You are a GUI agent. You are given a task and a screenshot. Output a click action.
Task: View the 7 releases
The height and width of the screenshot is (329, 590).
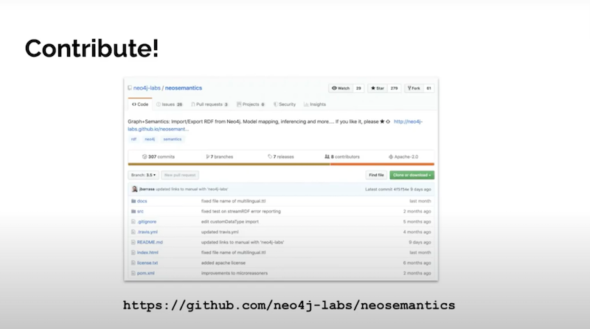coord(281,157)
